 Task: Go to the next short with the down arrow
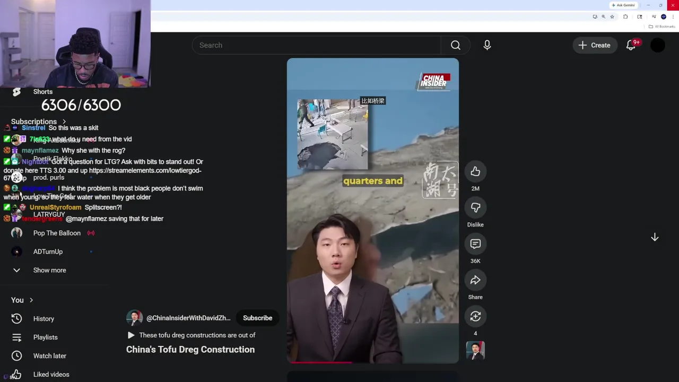pos(655,237)
